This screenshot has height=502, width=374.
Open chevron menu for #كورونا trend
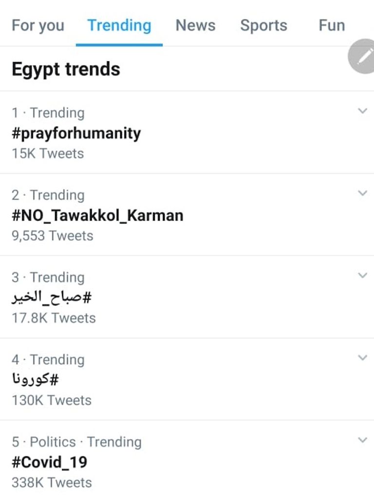click(x=362, y=358)
